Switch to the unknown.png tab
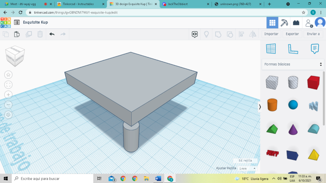The image size is (326, 183). 238,4
